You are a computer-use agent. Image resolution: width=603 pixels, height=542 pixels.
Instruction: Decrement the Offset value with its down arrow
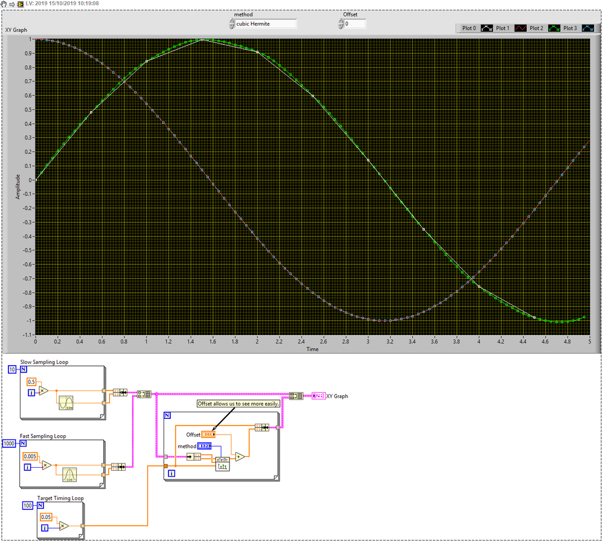click(x=340, y=27)
